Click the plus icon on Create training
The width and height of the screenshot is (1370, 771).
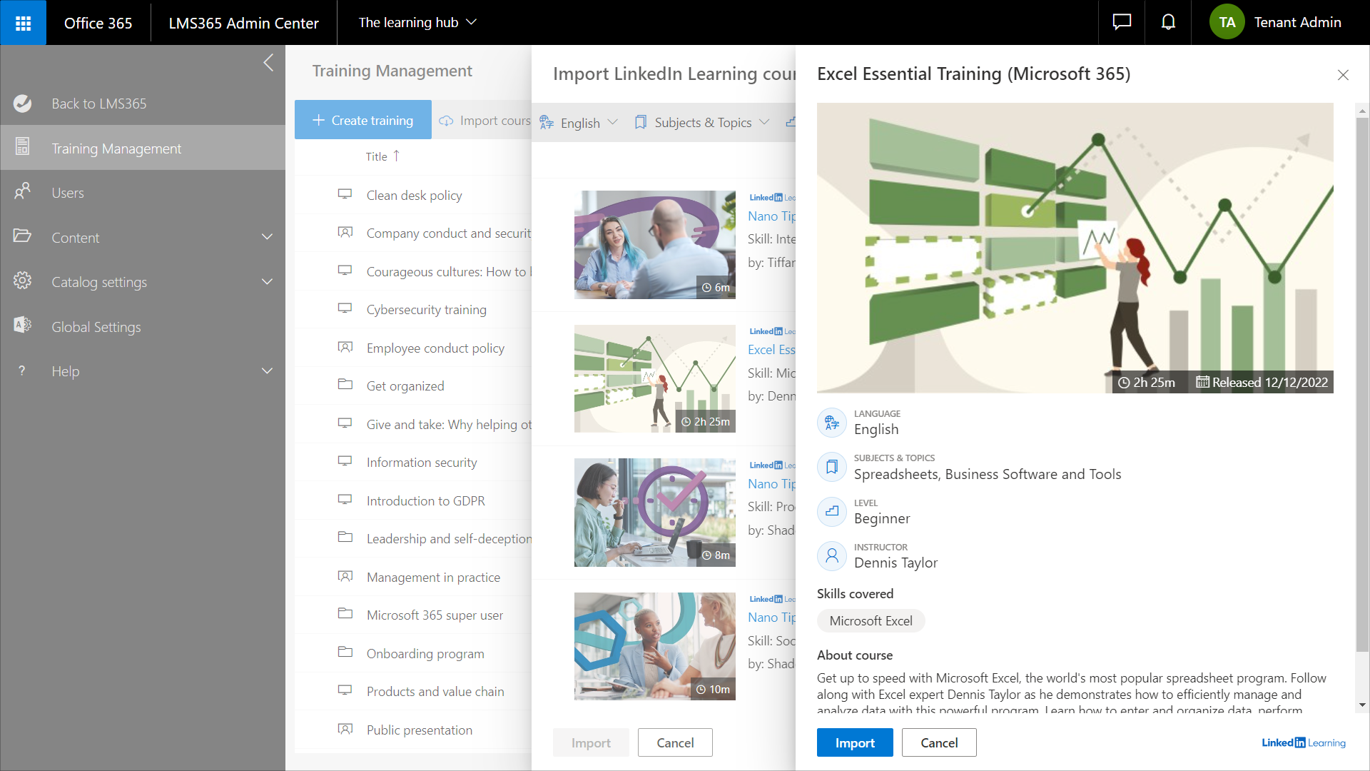click(x=319, y=120)
